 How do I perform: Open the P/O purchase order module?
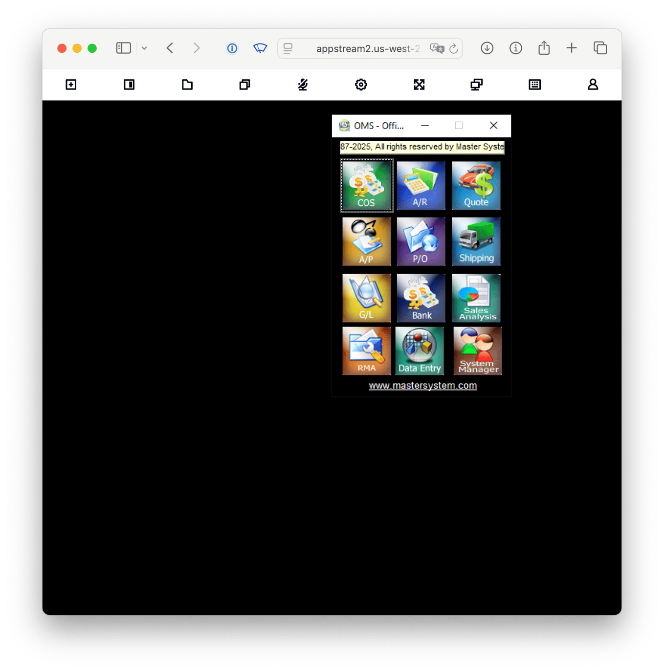(421, 241)
